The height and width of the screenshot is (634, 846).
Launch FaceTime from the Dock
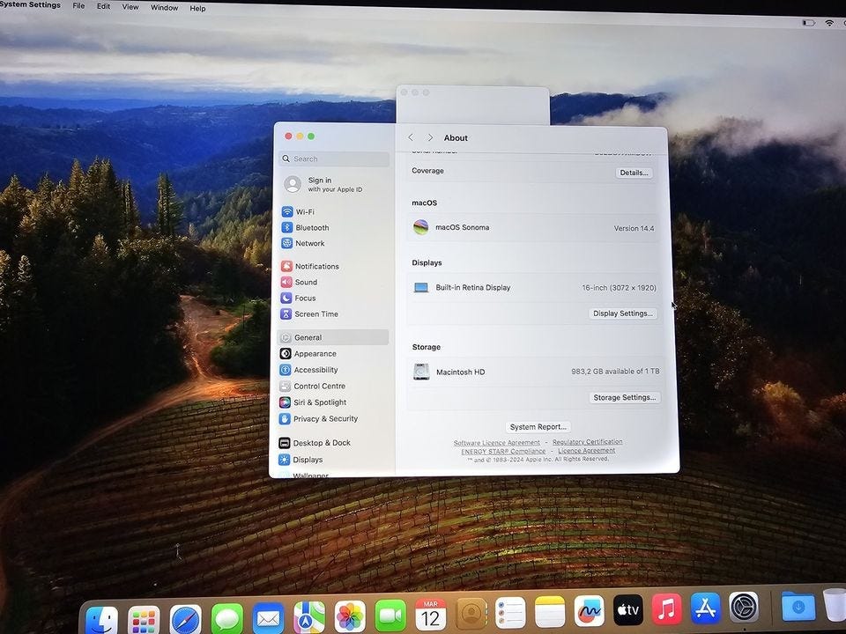pos(390,616)
